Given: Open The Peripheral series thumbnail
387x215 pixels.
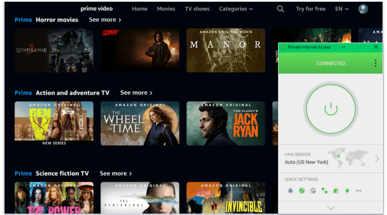Looking at the screenshot, I should coord(140,198).
